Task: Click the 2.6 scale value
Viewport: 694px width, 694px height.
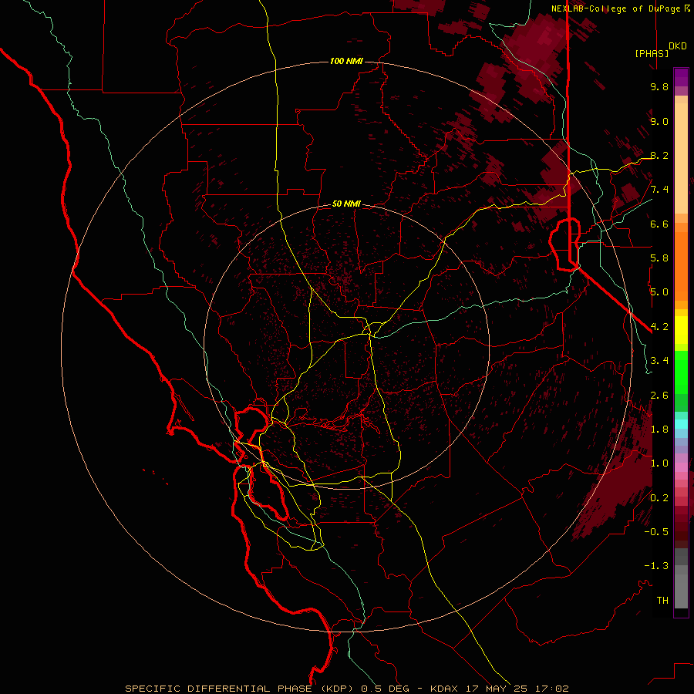Action: pos(659,396)
